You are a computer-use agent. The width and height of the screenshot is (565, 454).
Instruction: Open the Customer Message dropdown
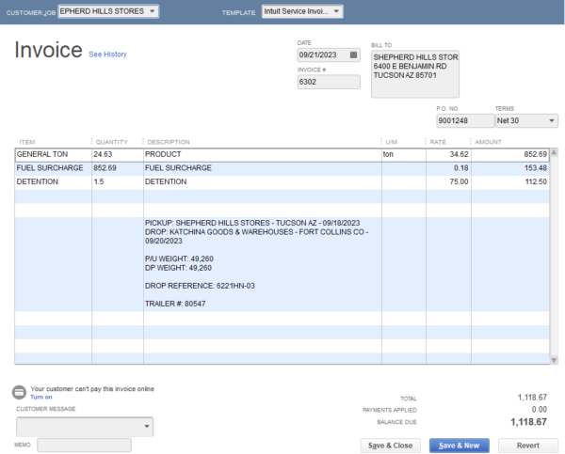[147, 426]
